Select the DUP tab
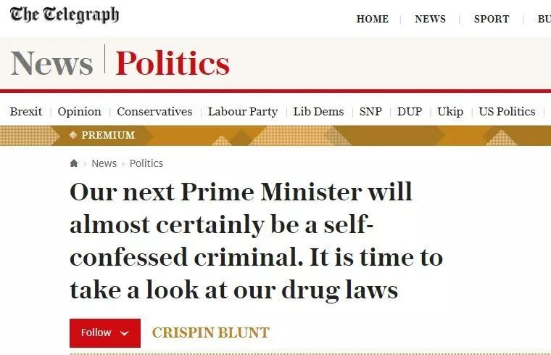 pos(410,112)
